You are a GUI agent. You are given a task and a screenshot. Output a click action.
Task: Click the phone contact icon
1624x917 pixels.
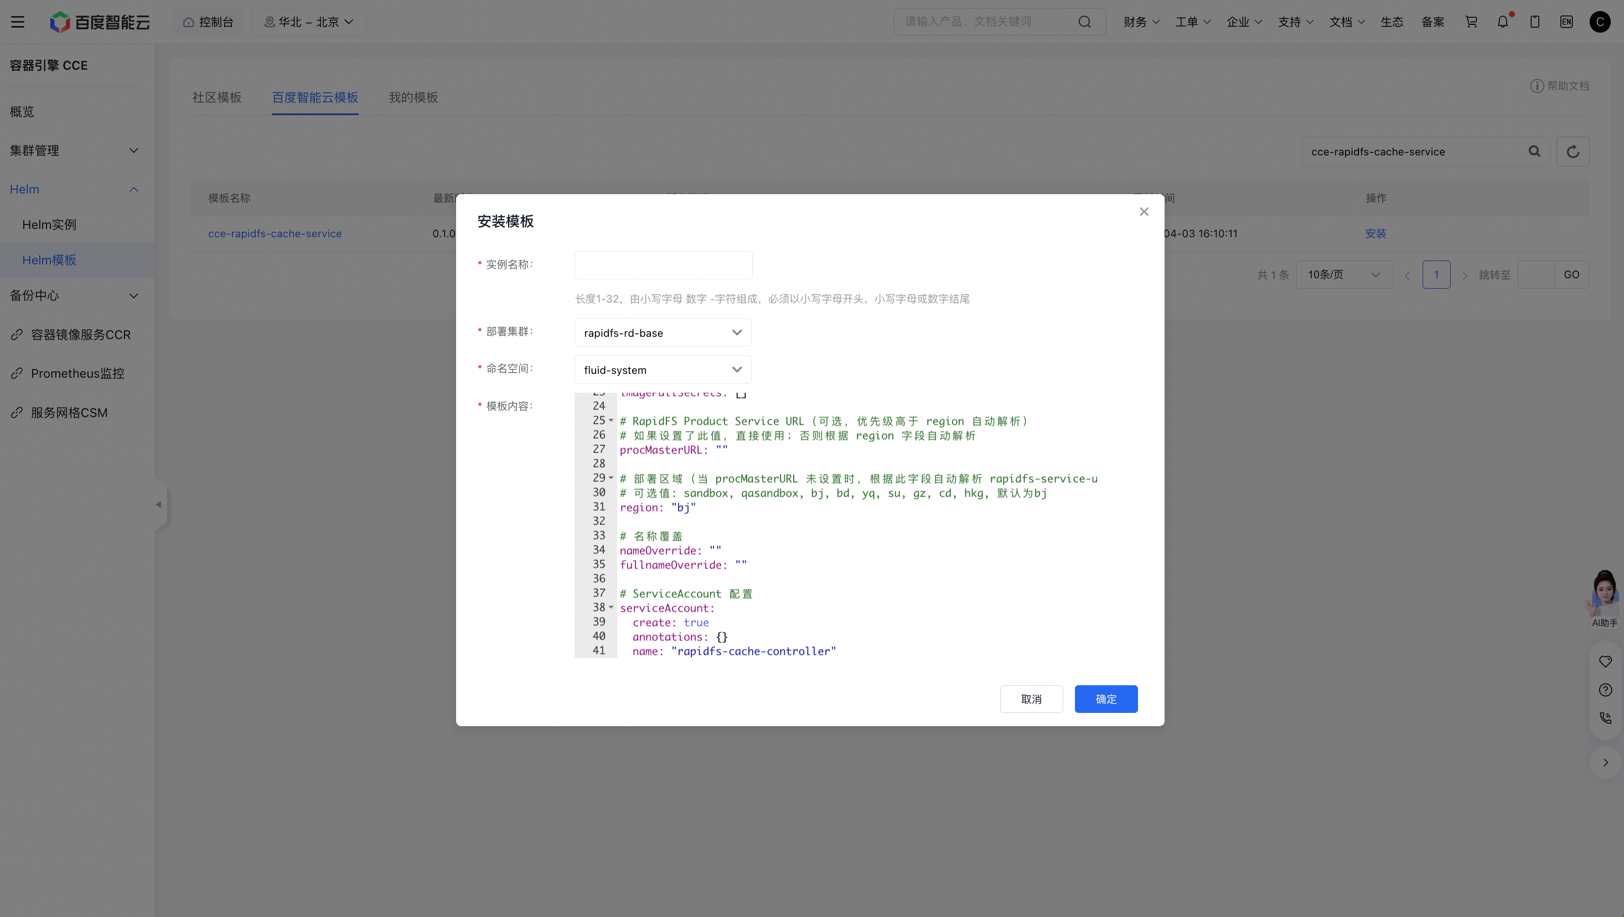coord(1606,718)
